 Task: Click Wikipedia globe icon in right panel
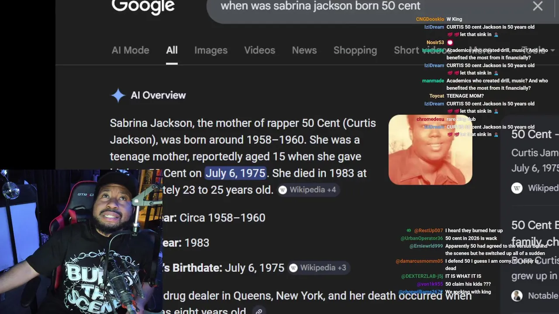click(x=517, y=188)
